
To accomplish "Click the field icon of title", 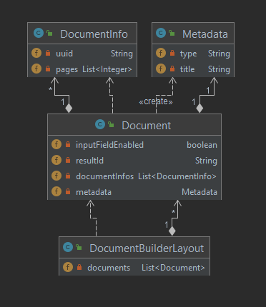I will pyautogui.click(x=161, y=69).
